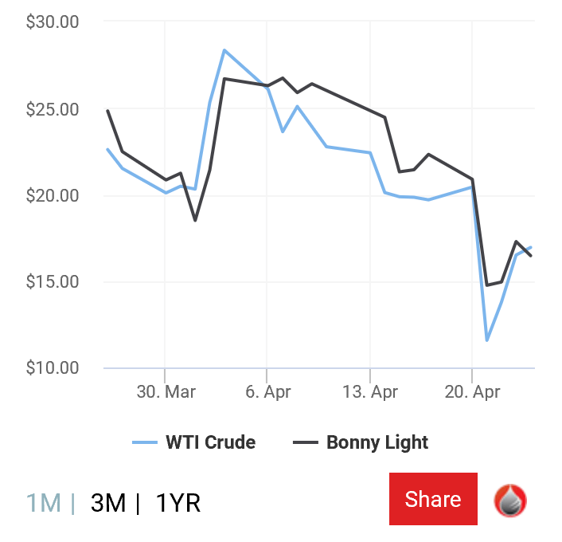
Task: Click the 6. Apr x-axis date label
Action: [267, 392]
